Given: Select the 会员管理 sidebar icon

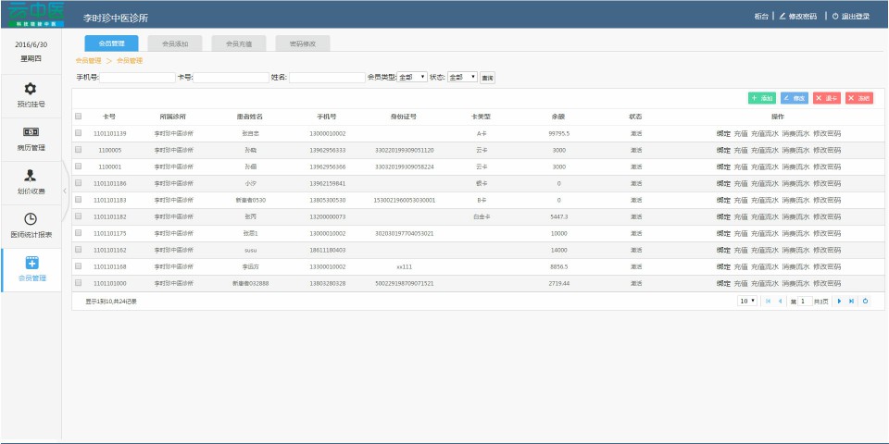Looking at the screenshot, I should [x=31, y=263].
